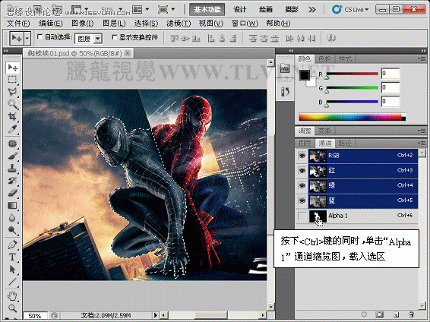This screenshot has width=430, height=322.
Task: Toggle visibility of the 红 channel
Action: [x=302, y=170]
